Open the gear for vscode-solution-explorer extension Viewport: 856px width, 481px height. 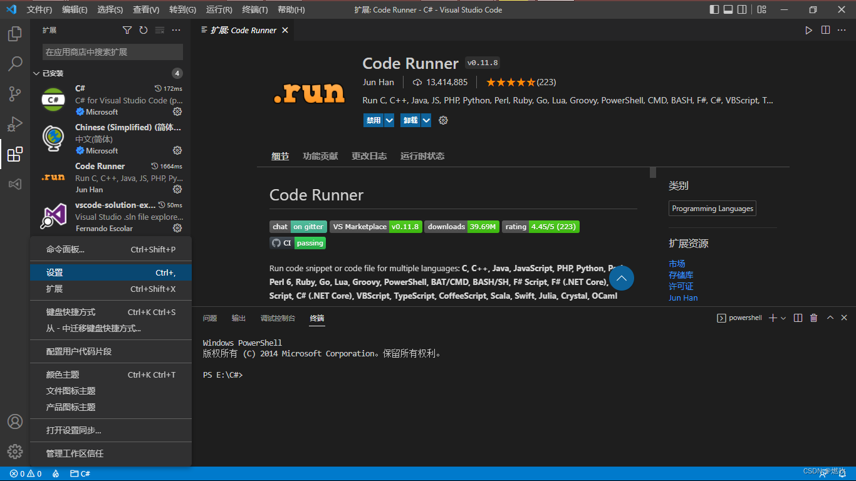(177, 228)
